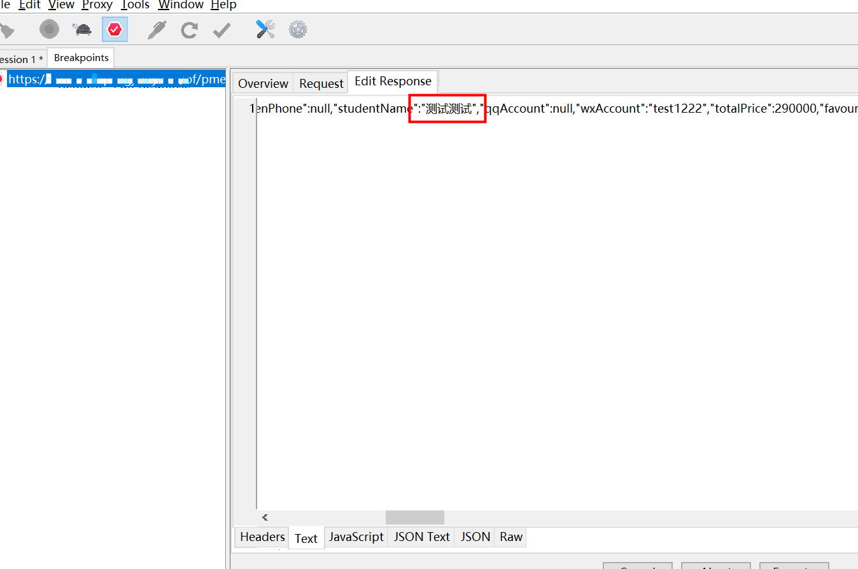Open the Proxy menu

click(x=97, y=5)
